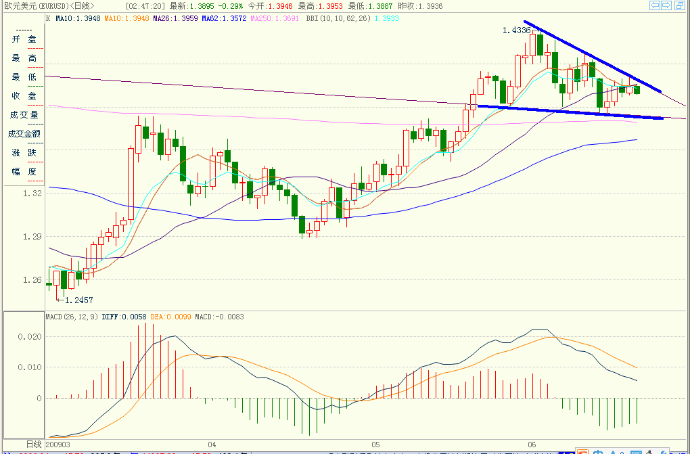Click the 04 month marker on the time axis
This screenshot has height=454, width=690.
[212, 445]
